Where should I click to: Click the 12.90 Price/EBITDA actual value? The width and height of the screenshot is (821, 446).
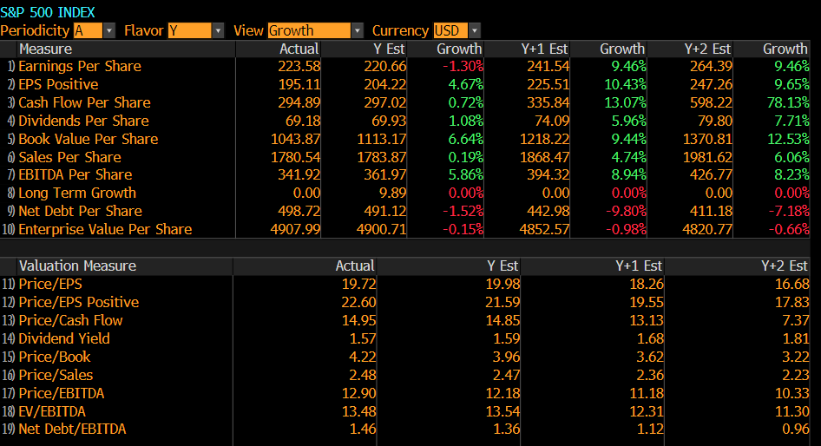(x=358, y=394)
